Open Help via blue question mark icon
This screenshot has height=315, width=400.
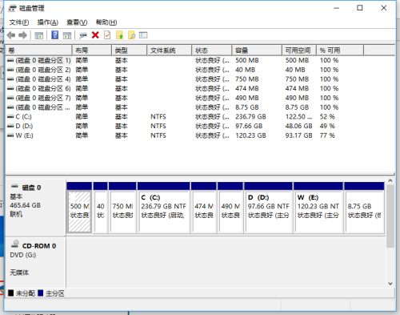(55, 35)
